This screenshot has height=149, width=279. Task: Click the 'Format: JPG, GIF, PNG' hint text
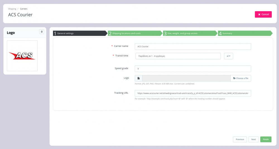coord(165,84)
